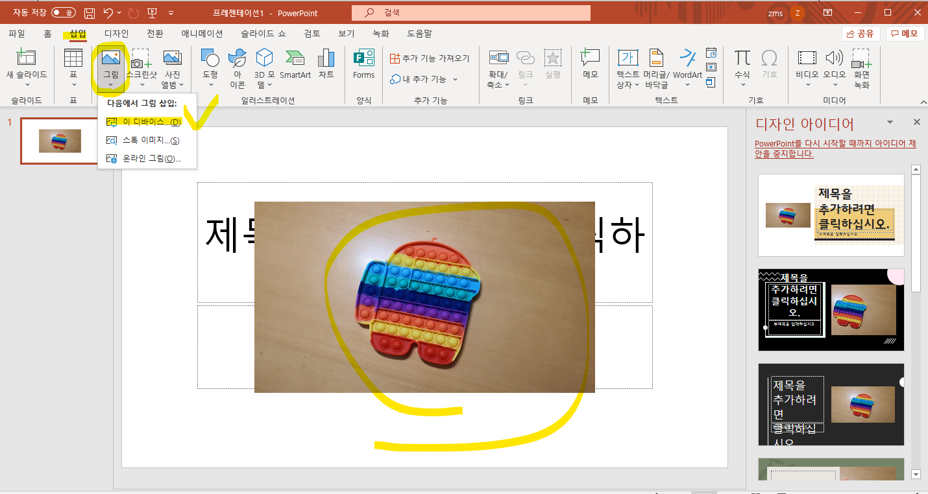Click the 메모 Comment ribbon icon
The width and height of the screenshot is (928, 494).
pyautogui.click(x=590, y=64)
